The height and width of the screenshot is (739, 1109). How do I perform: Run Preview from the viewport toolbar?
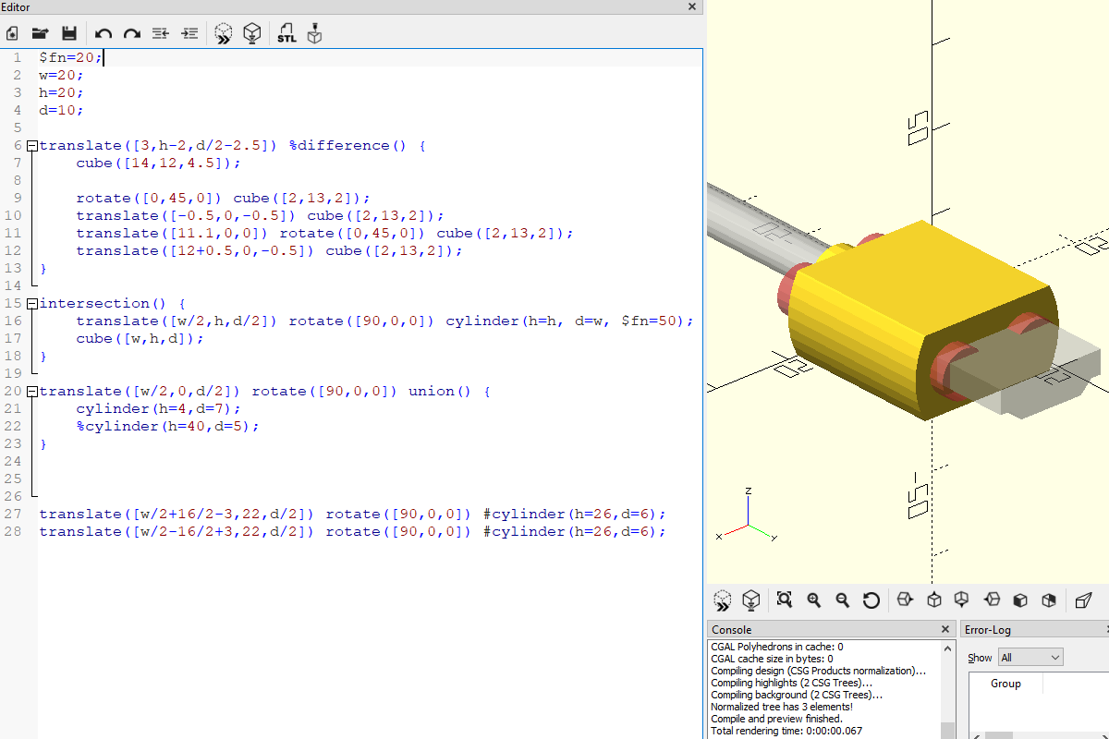(723, 600)
